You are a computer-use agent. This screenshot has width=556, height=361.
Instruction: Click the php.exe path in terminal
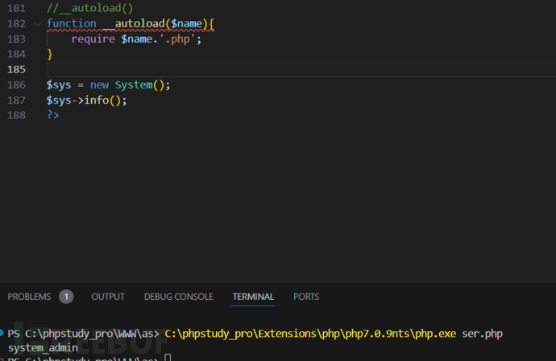pos(311,334)
